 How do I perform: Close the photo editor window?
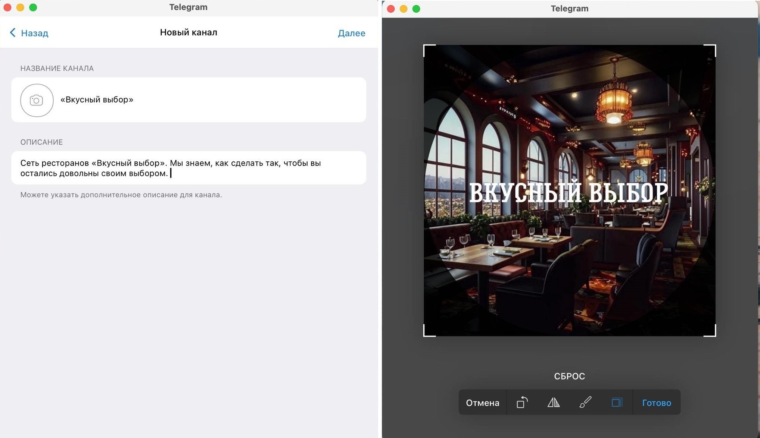click(391, 9)
